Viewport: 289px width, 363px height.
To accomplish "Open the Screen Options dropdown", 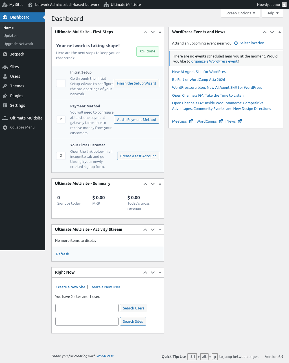I will [240, 13].
